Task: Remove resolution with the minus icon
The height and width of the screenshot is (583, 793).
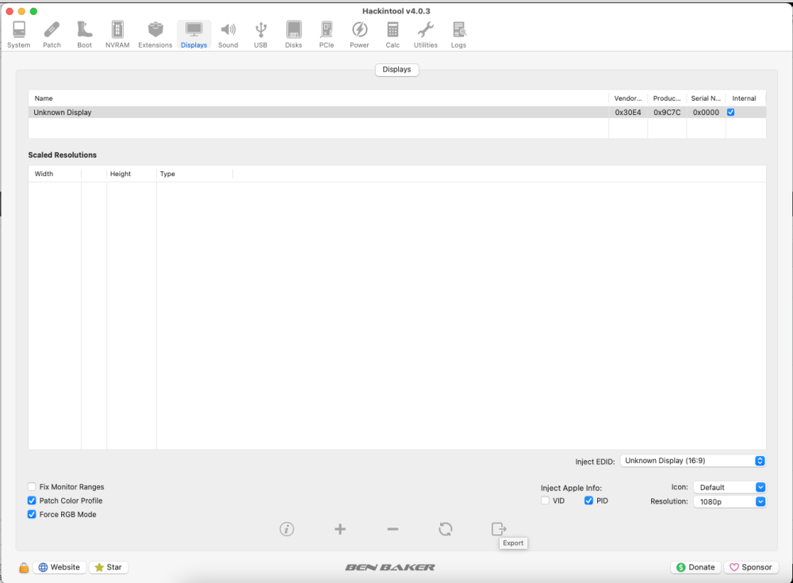Action: pyautogui.click(x=393, y=529)
